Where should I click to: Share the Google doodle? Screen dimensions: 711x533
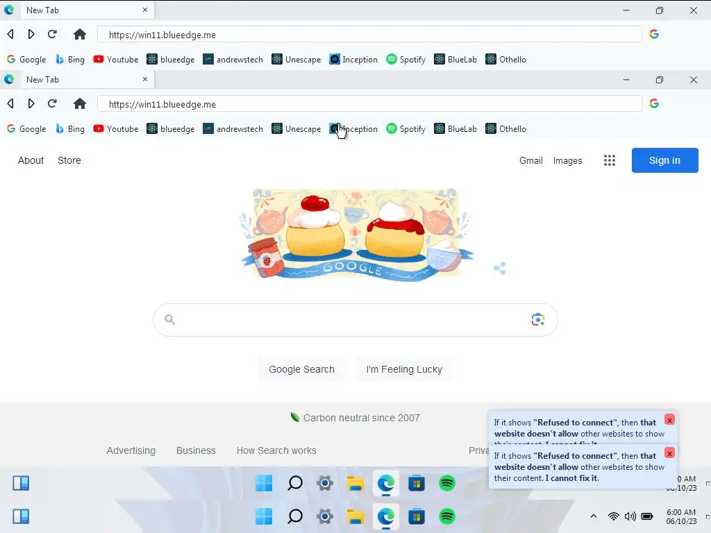(500, 269)
